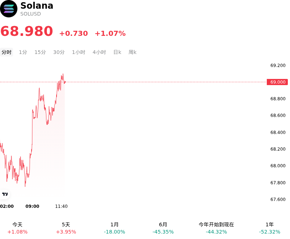
Task: Select the 分时 time-sharing tab
Action: [x=7, y=52]
